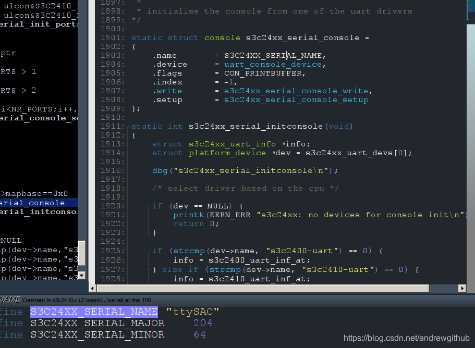Collapse fold marker at line 1911 function
Image resolution: width=475 pixels, height=348 pixels.
pyautogui.click(x=128, y=127)
